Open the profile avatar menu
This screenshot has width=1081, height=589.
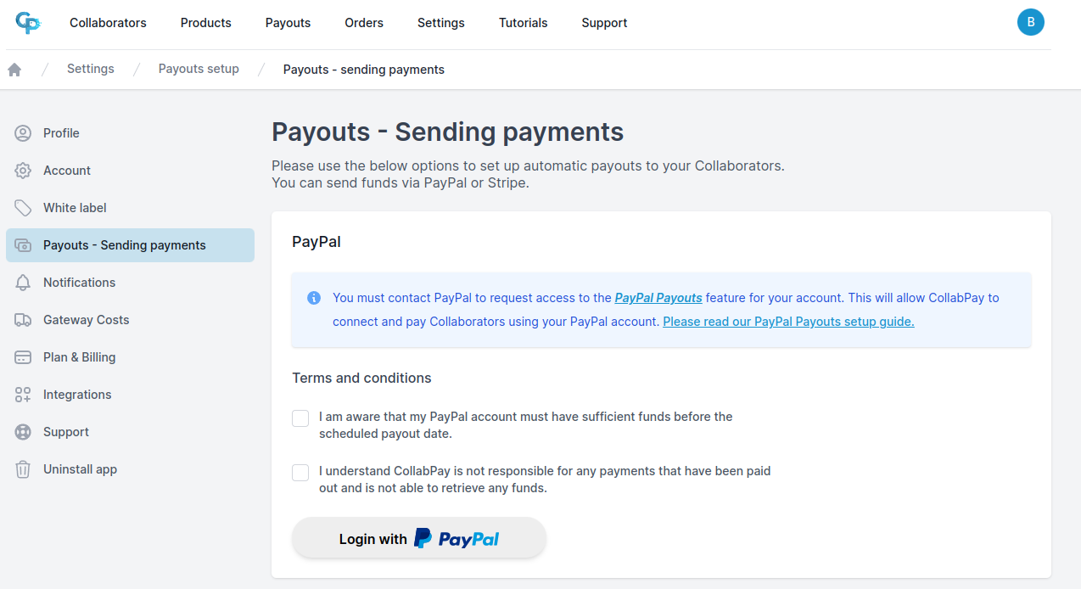tap(1031, 22)
